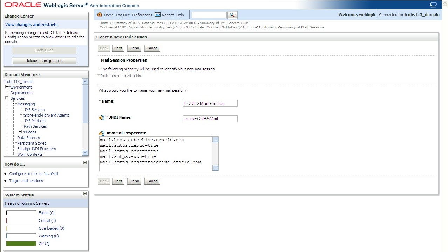Click inside the JavaMail Properties text area

pyautogui.click(x=156, y=154)
